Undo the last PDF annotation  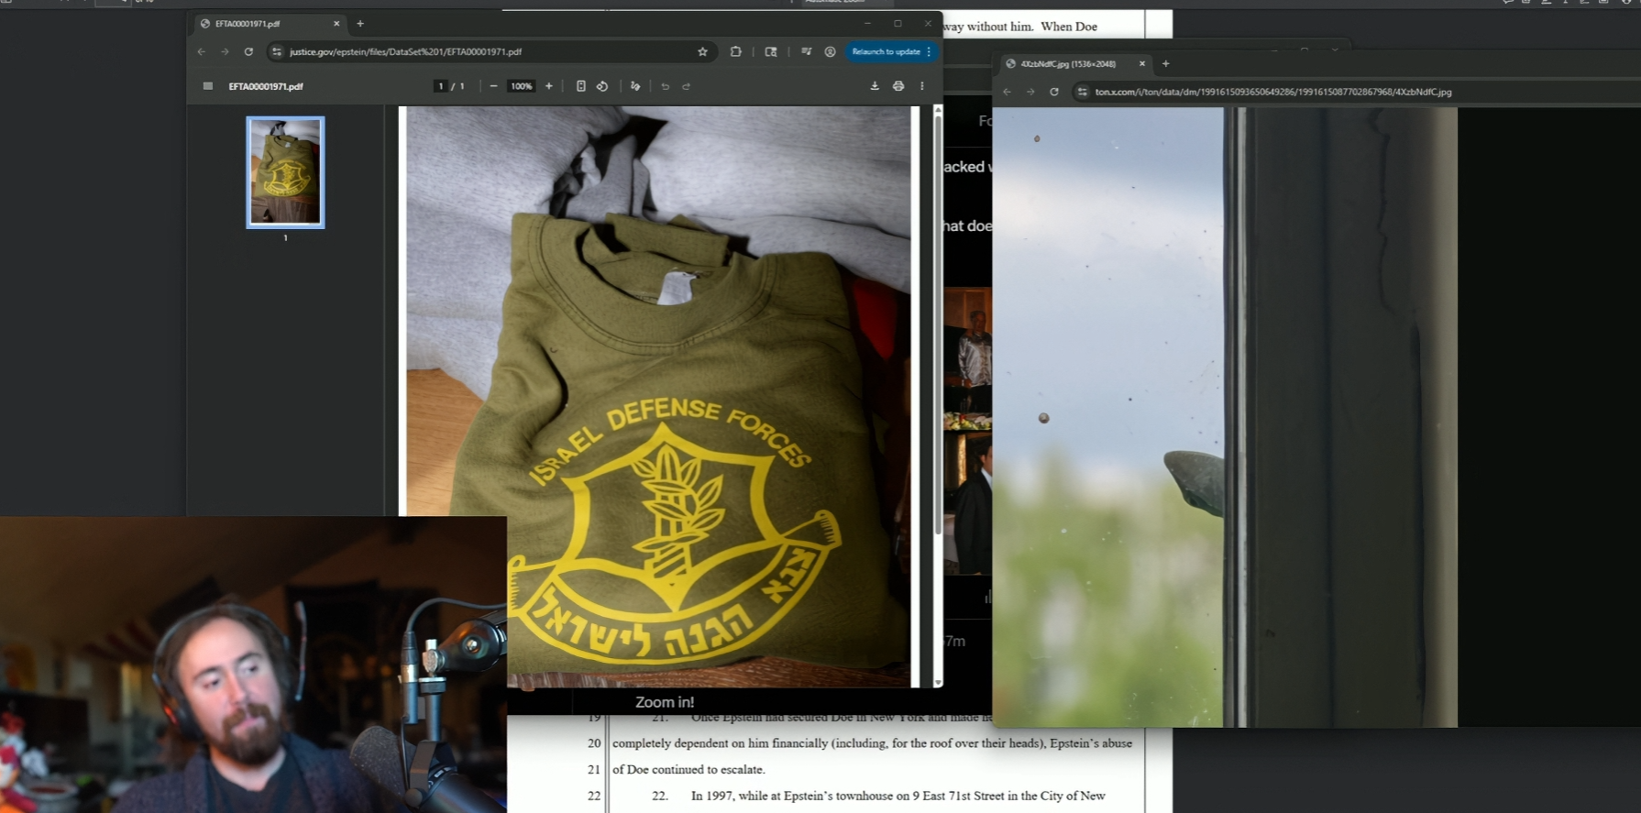[x=666, y=86]
